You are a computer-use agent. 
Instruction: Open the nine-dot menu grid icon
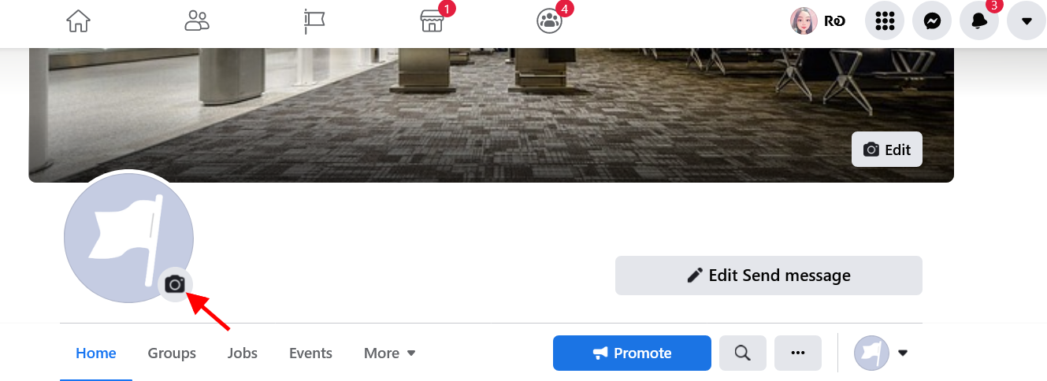coord(885,21)
